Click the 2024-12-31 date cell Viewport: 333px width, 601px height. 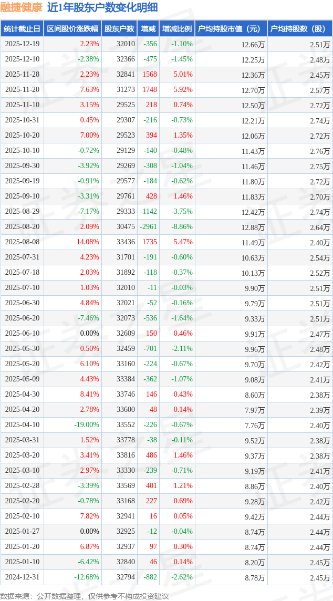pos(22,577)
